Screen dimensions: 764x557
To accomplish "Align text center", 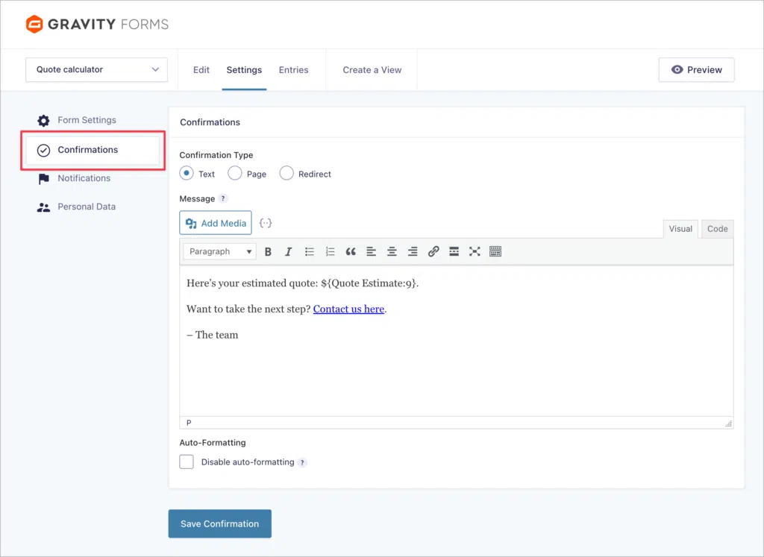I will (392, 251).
